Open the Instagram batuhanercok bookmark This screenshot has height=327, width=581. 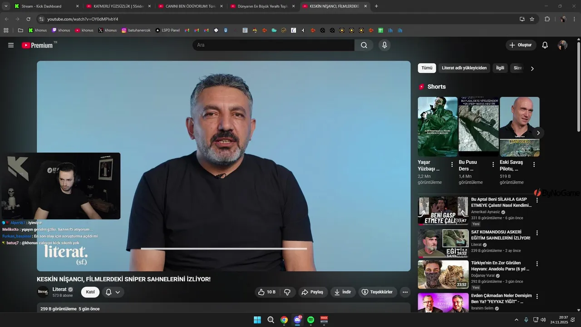point(136,30)
